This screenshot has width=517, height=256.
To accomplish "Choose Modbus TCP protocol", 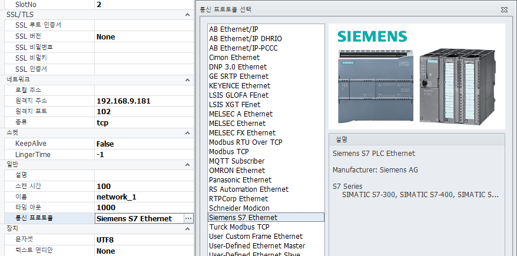I will (266, 152).
